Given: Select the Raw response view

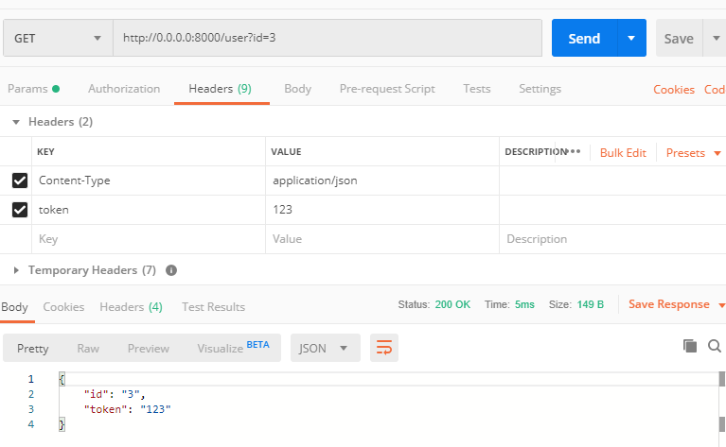Looking at the screenshot, I should [x=88, y=348].
